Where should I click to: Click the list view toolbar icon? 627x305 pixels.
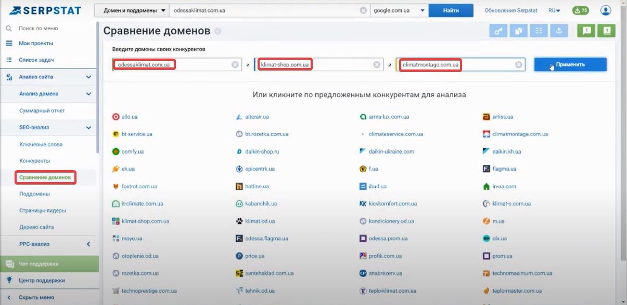tap(539, 31)
